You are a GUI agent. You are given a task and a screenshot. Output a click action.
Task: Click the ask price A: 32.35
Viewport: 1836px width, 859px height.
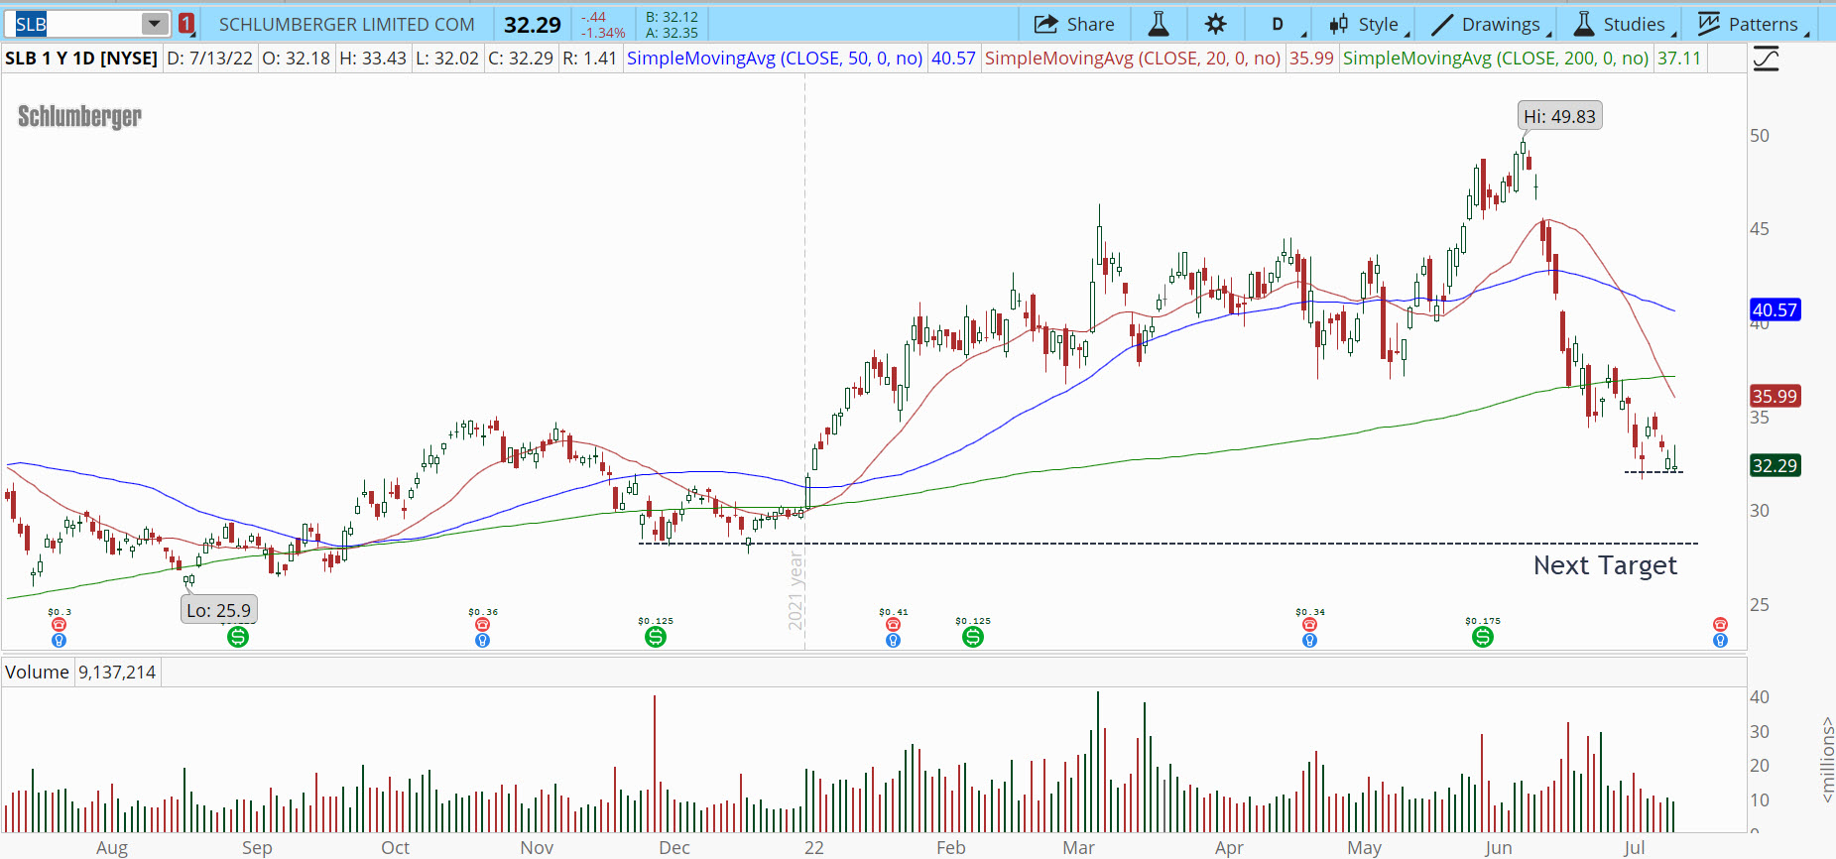point(673,33)
